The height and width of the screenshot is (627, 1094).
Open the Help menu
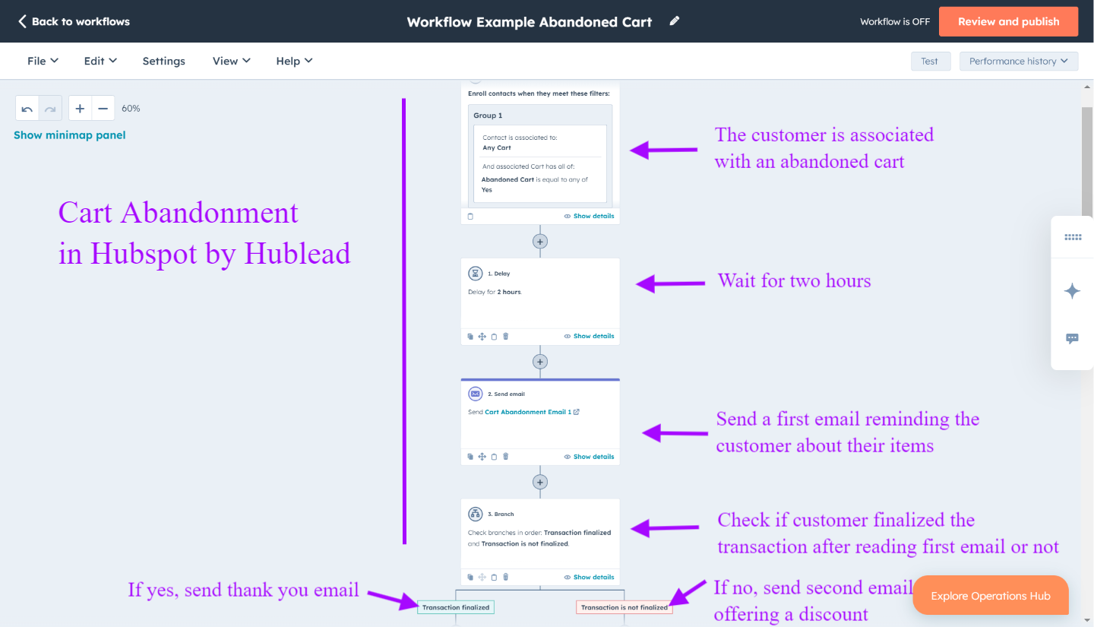(294, 61)
